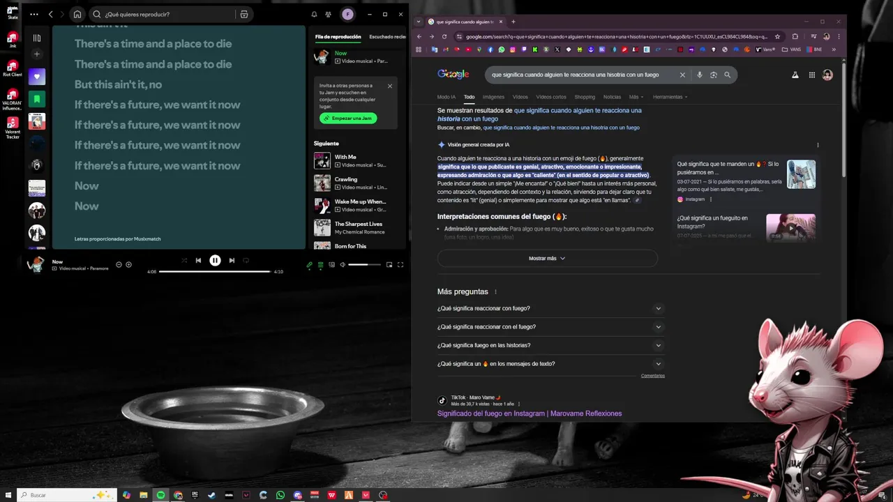Open Chrome tab search dropdown
Viewport: 893px width, 502px height.
419,22
